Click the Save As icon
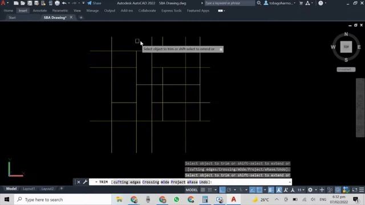This screenshot has height=205, width=365. [x=36, y=3]
